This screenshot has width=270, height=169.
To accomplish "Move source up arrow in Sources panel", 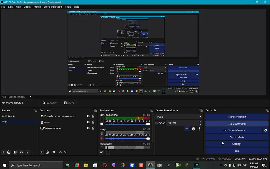I will (60, 152).
